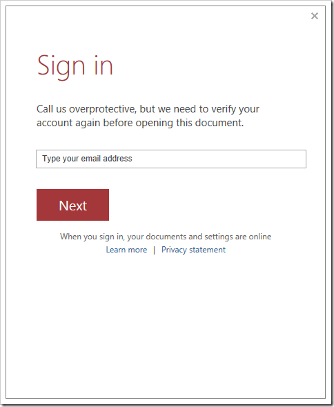Open the Privacy statement link
The image size is (334, 407).
193,250
